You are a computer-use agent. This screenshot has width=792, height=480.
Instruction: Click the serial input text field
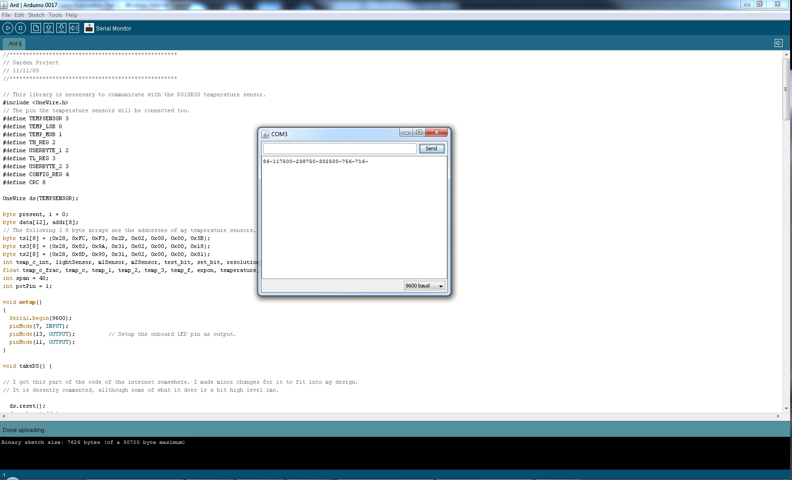point(340,148)
